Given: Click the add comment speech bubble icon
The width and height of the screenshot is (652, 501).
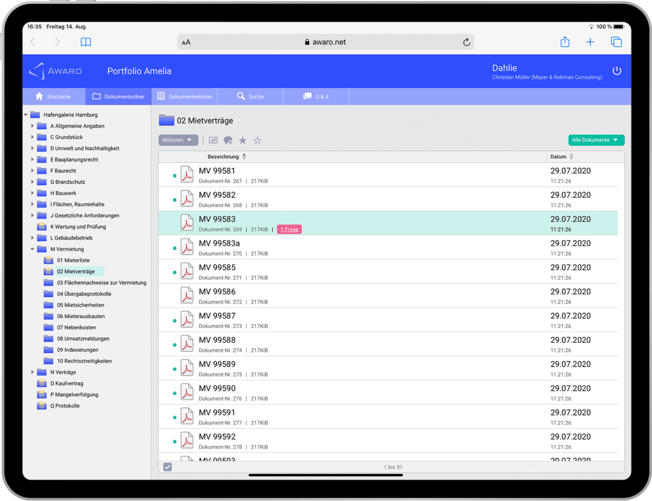Looking at the screenshot, I should [228, 140].
